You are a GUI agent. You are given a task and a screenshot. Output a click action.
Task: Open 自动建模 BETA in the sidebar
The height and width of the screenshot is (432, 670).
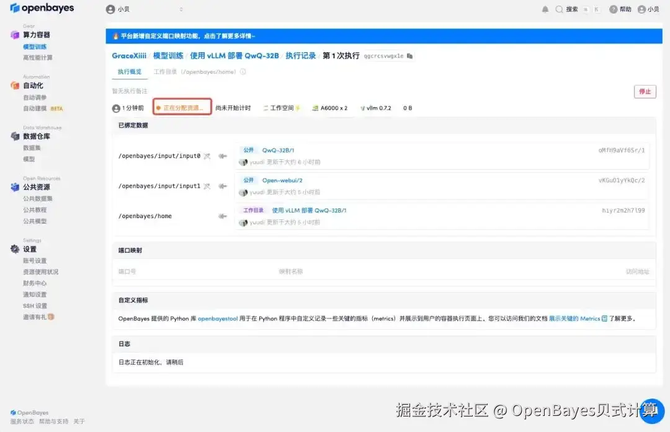tap(43, 108)
